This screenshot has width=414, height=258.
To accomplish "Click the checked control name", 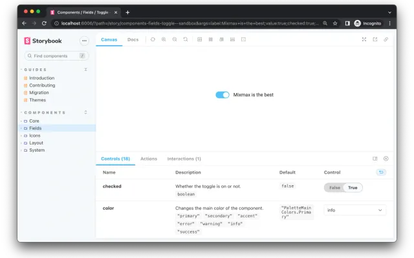I will [112, 186].
